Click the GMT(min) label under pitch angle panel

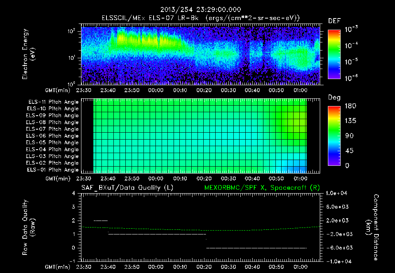pos(58,179)
